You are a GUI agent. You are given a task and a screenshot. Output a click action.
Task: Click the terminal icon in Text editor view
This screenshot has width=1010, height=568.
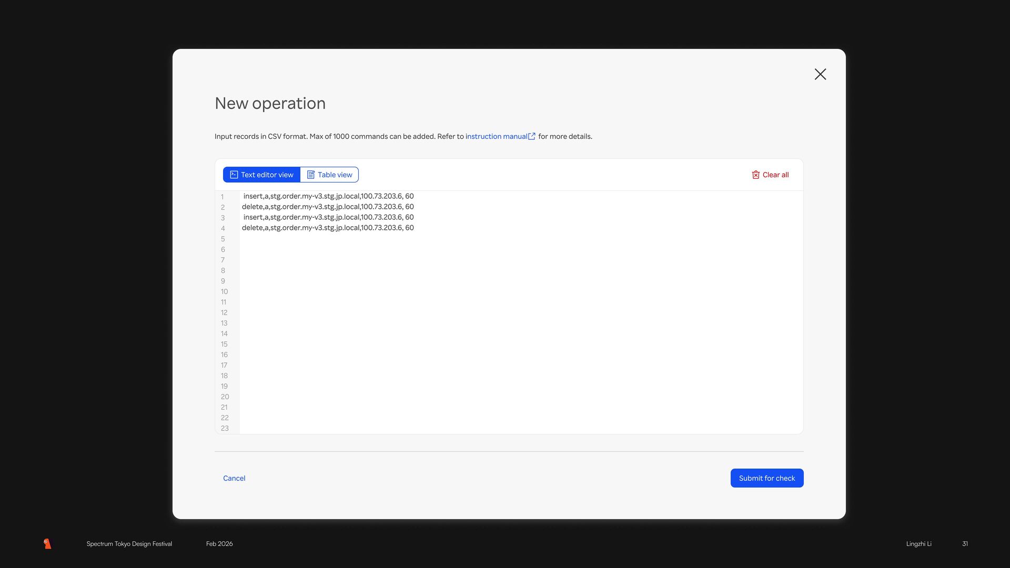pyautogui.click(x=234, y=175)
